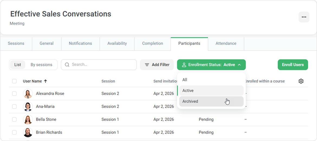Click the search magnifier icon

coord(67,65)
